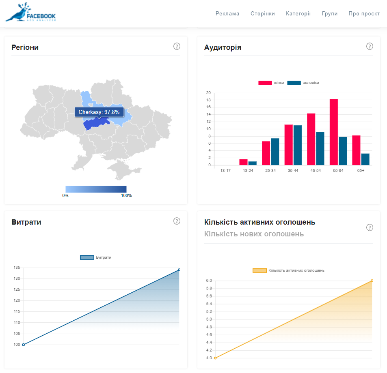Select Кількість активних оголошень chart tab
Image resolution: width=387 pixels, height=373 pixels.
[259, 222]
